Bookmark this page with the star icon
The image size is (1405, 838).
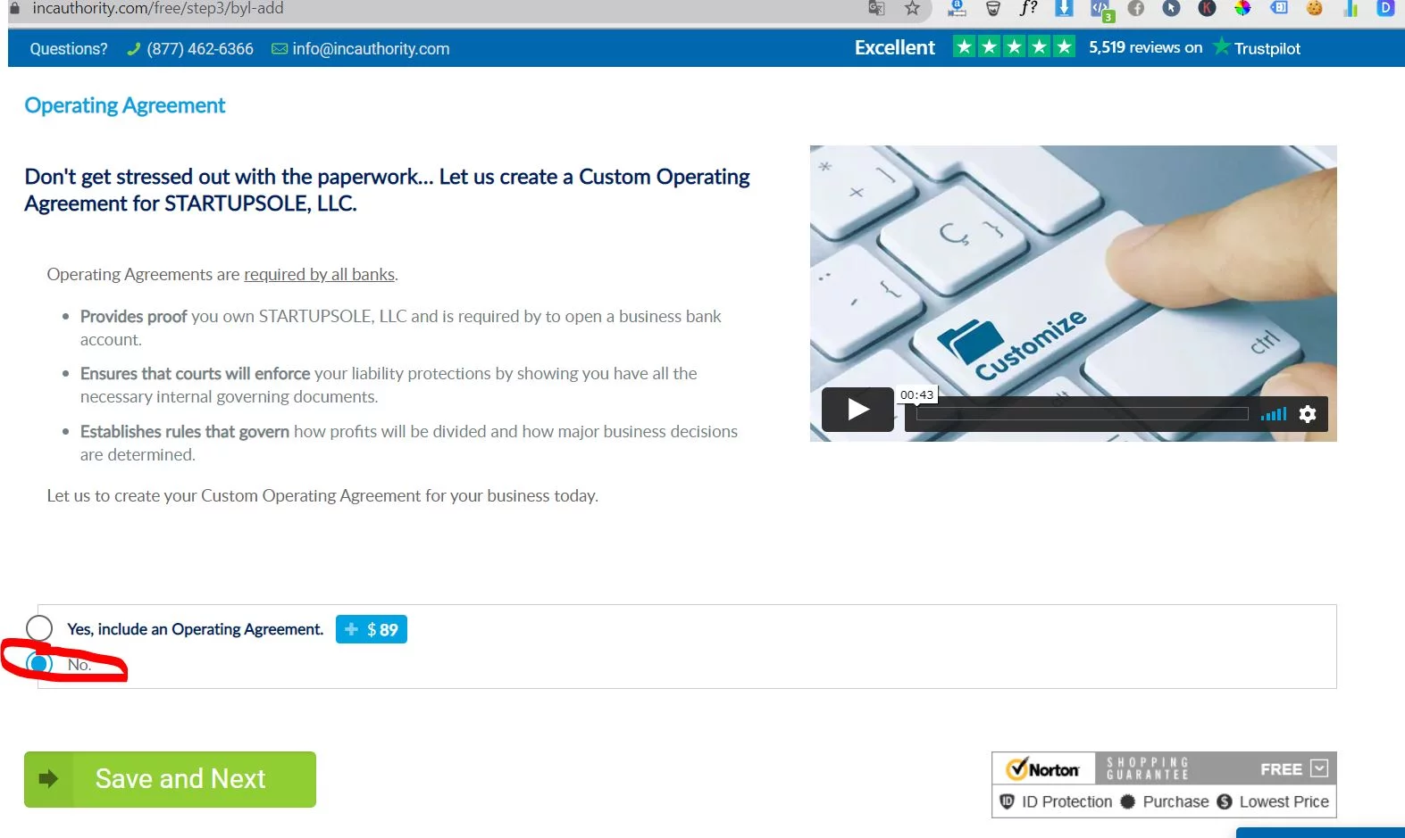coord(912,9)
